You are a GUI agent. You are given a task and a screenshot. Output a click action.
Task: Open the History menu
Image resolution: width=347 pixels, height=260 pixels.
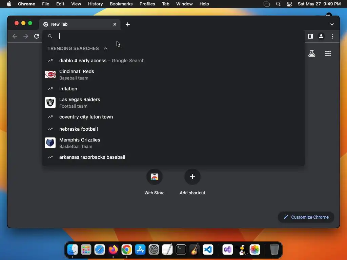tap(95, 4)
